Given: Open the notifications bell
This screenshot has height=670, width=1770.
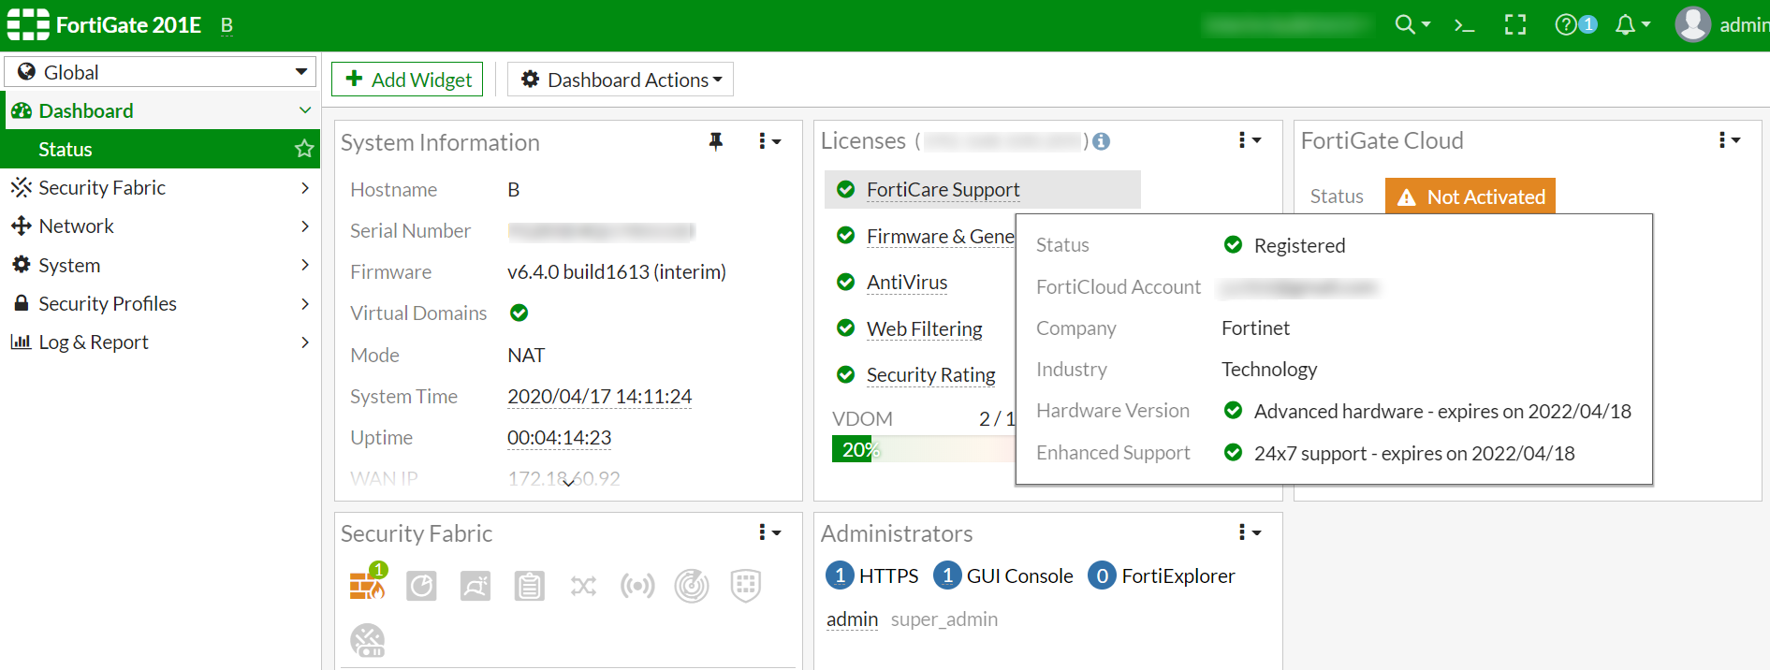Looking at the screenshot, I should [x=1626, y=25].
